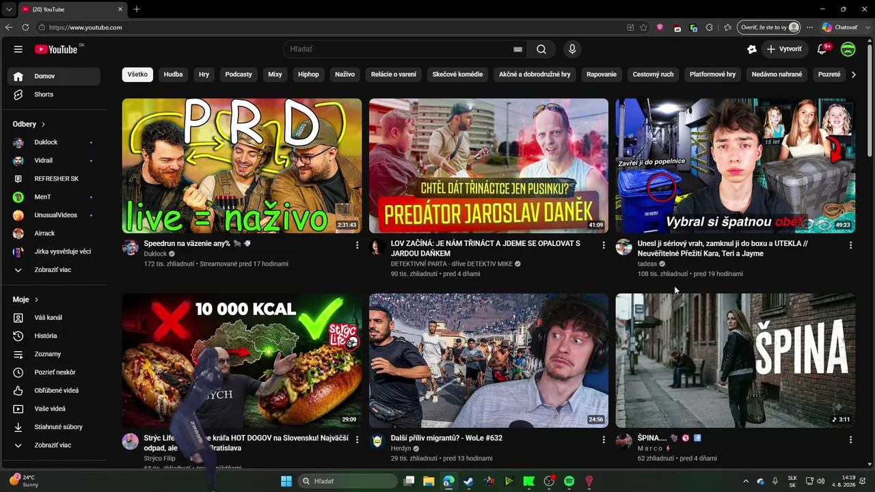
Task: Open the tadeas channel link
Action: tap(647, 264)
